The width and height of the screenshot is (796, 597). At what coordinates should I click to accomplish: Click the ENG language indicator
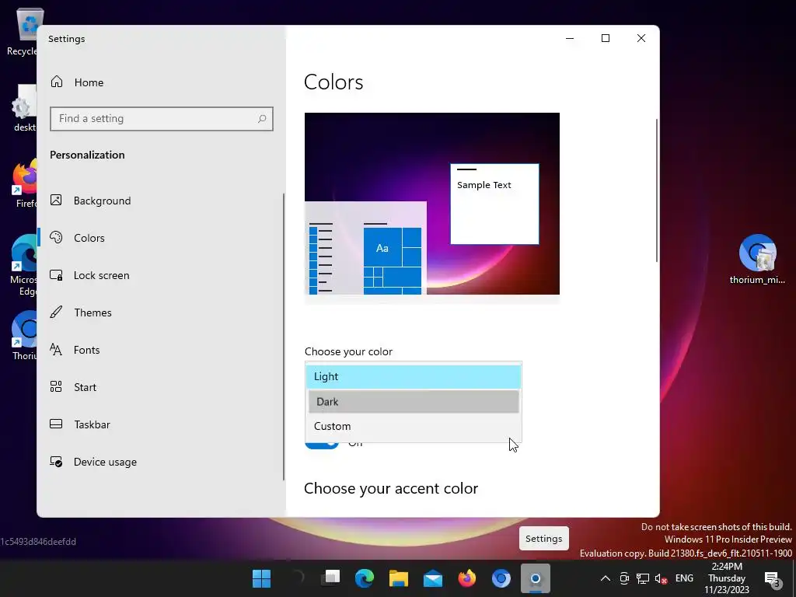pos(684,578)
